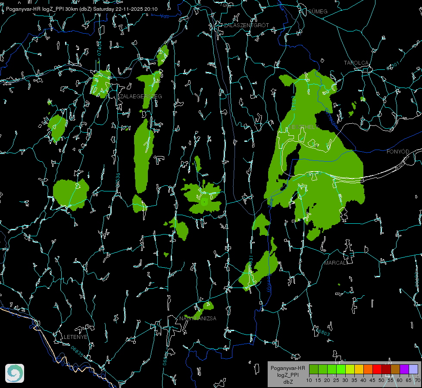Click the road number 06803 label

(x=323, y=332)
